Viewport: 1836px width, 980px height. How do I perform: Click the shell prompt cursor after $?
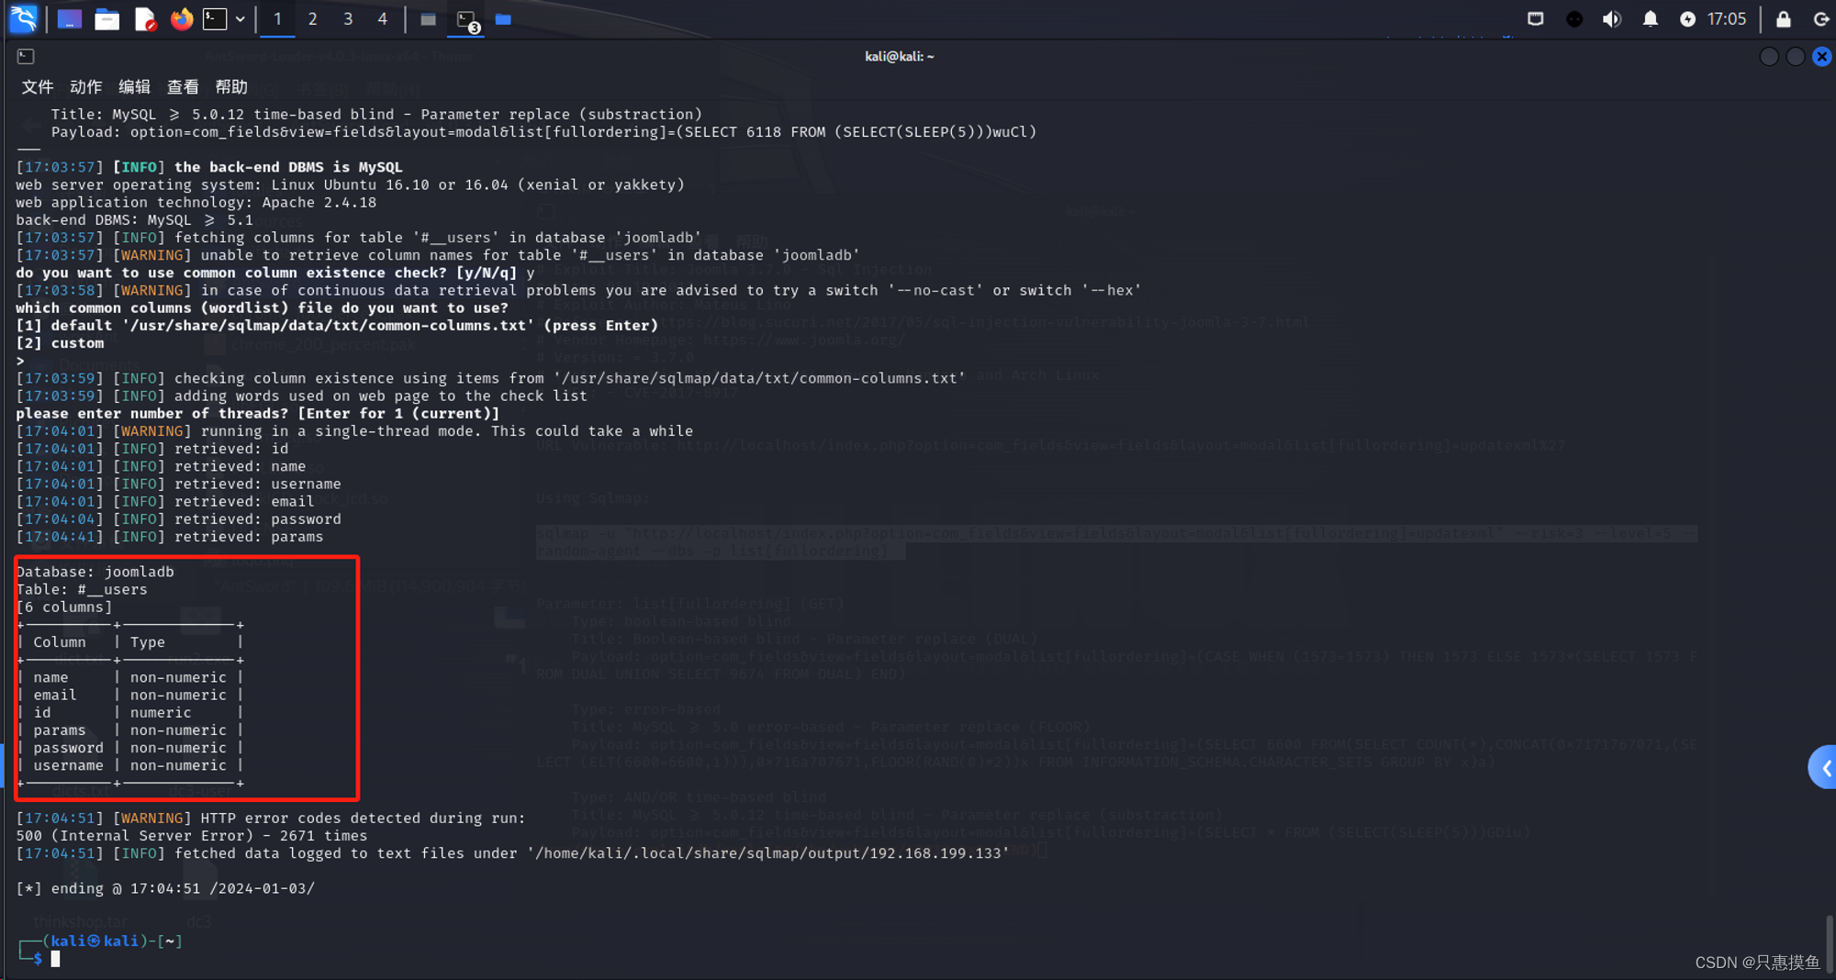click(x=55, y=959)
